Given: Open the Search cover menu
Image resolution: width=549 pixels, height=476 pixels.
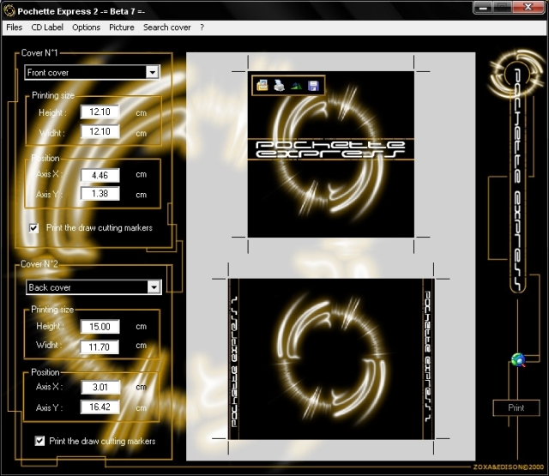Looking at the screenshot, I should pos(167,27).
